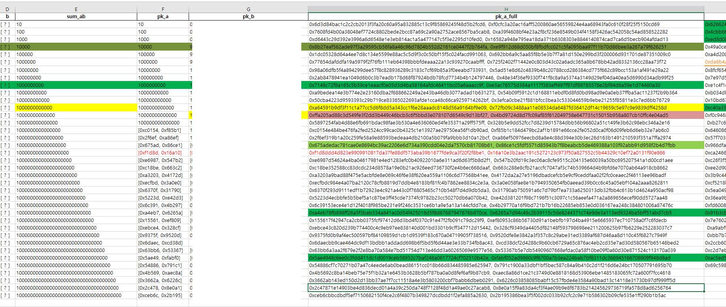Click pk_a cell [0x2f6ef, 0xa86ef]
The width and height of the screenshot is (726, 307).
coord(163,138)
